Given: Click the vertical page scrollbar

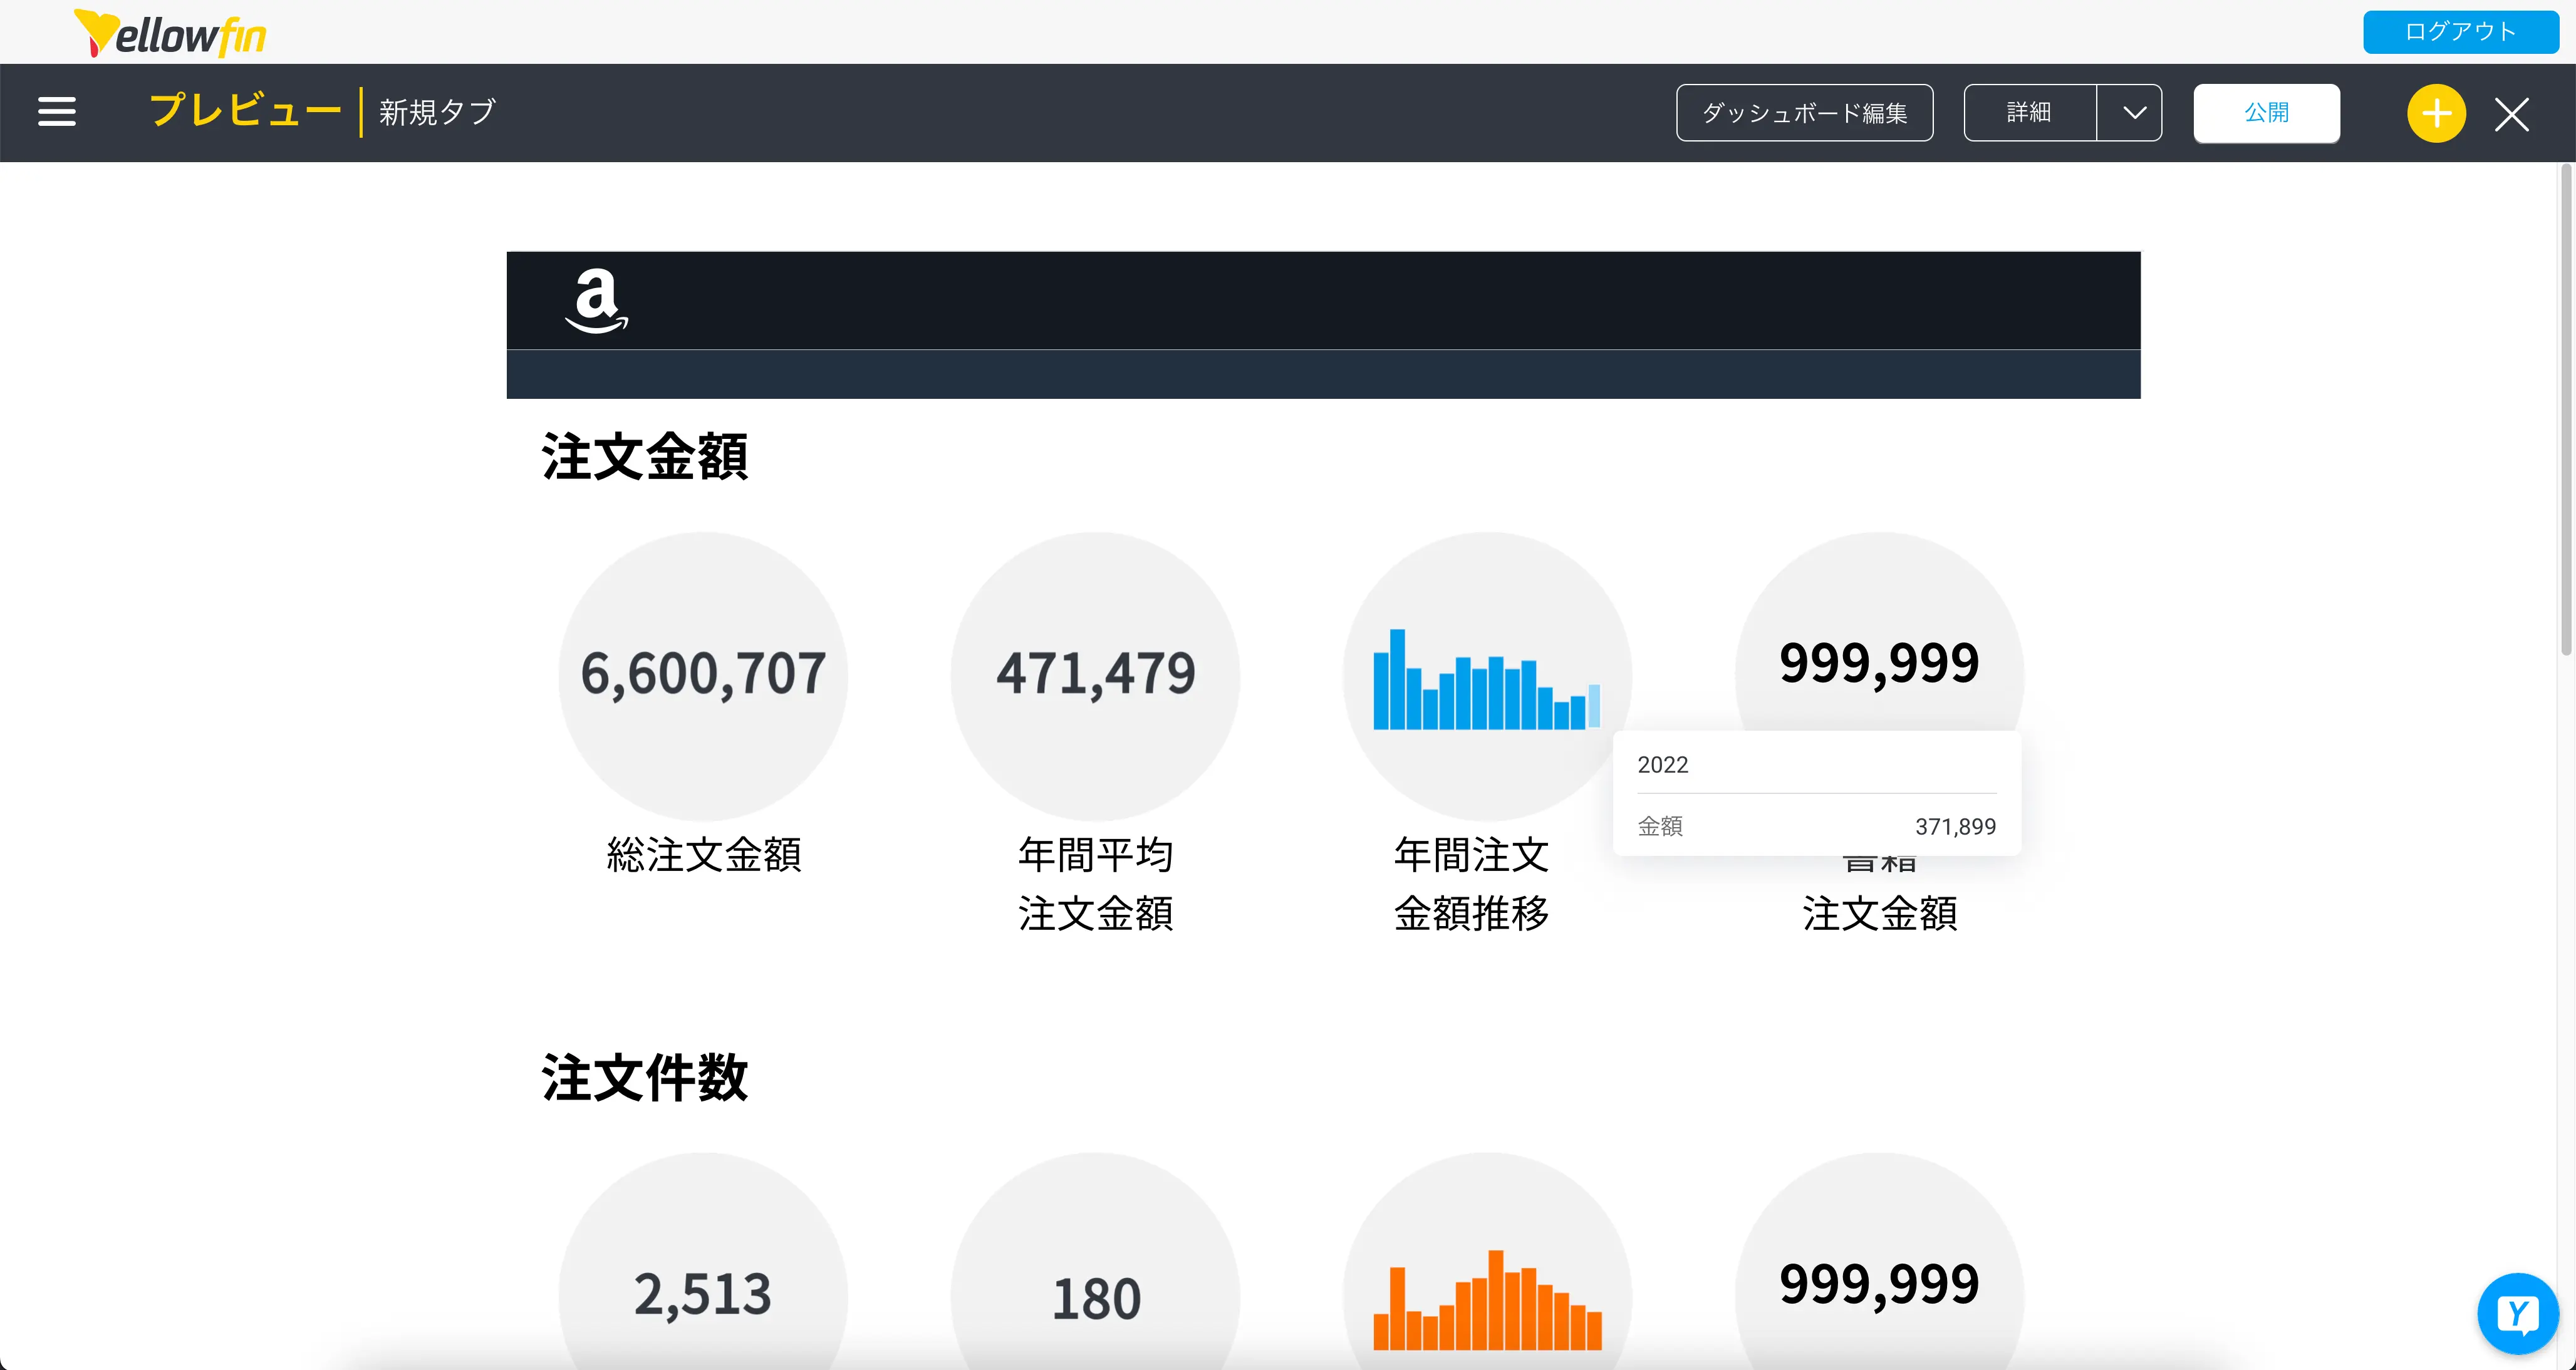Looking at the screenshot, I should coord(2565,409).
